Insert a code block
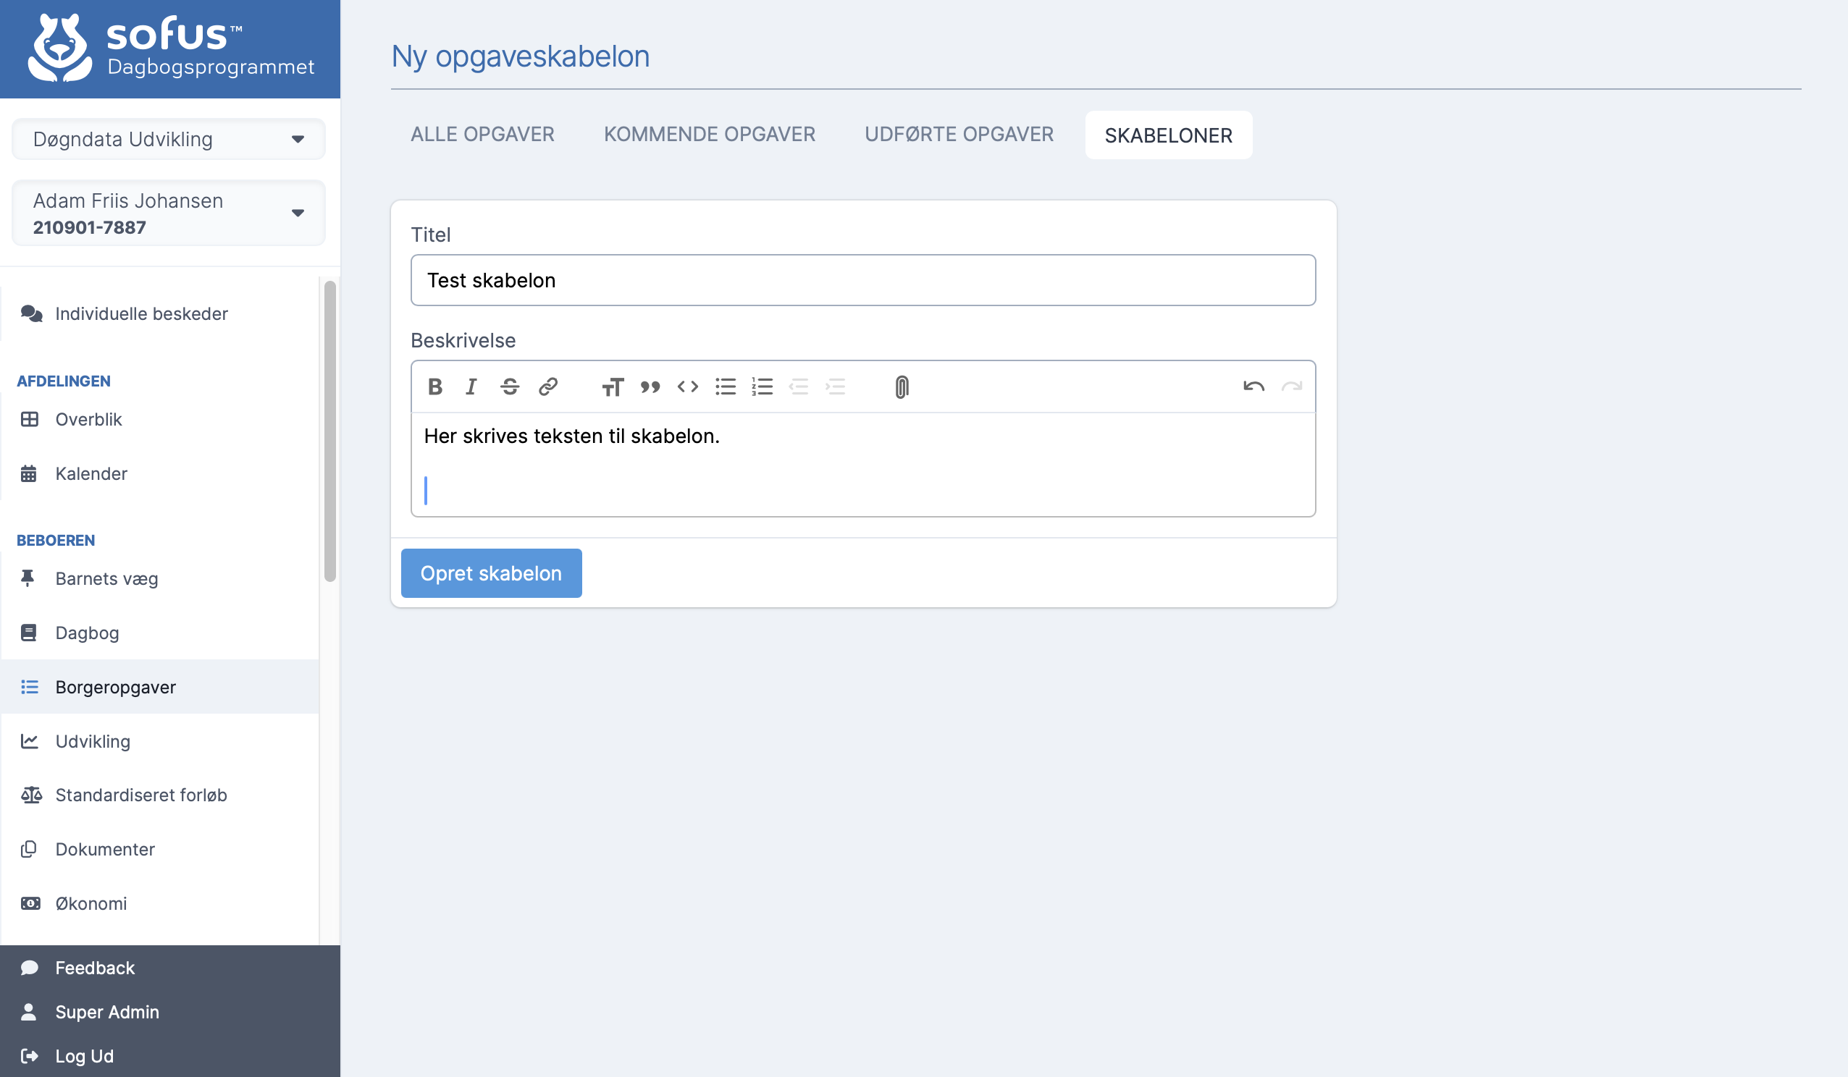This screenshot has width=1848, height=1077. (x=687, y=387)
